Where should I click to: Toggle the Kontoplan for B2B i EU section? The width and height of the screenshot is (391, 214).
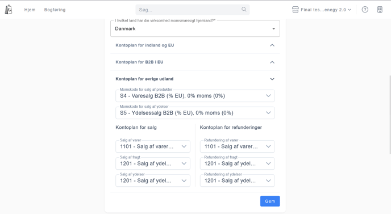pos(195,62)
